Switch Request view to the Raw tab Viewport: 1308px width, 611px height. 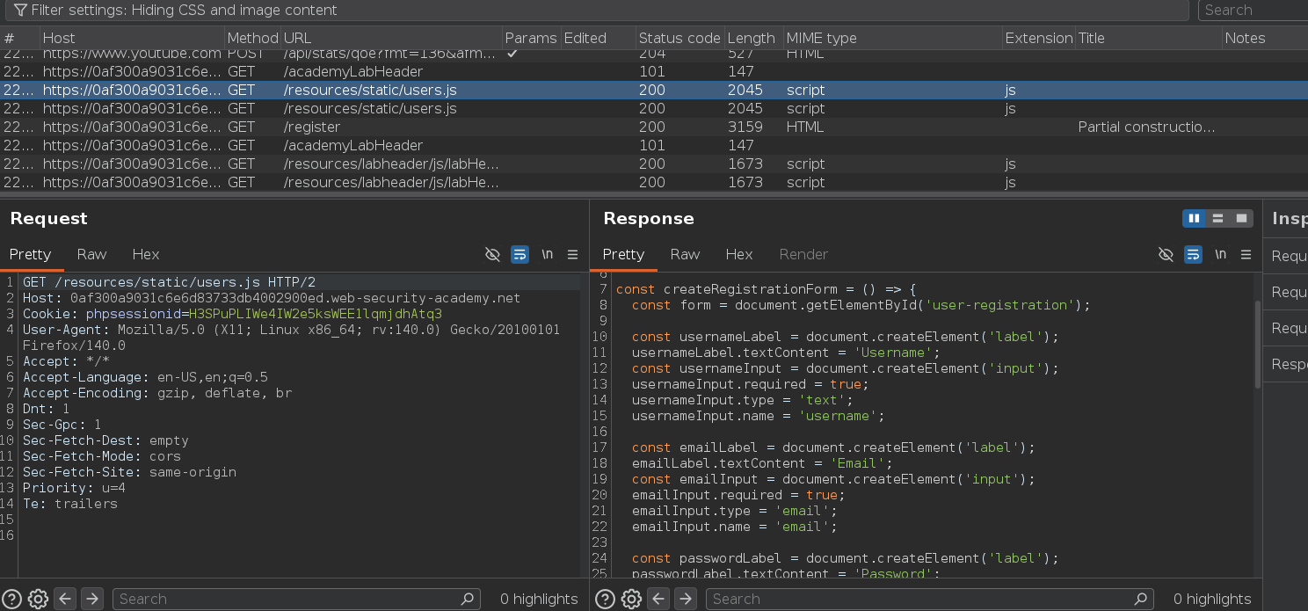click(x=91, y=254)
